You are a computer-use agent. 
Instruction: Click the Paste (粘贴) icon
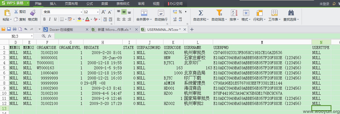(7, 13)
